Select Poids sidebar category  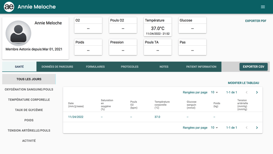(x=29, y=120)
